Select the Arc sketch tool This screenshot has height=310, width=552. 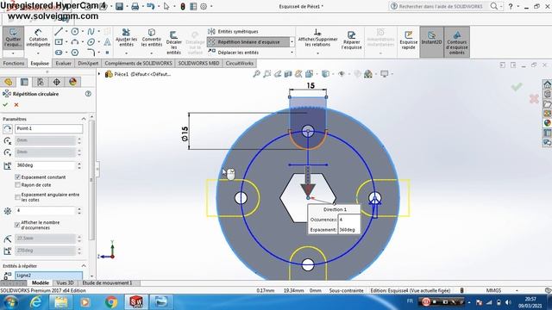[x=75, y=42]
